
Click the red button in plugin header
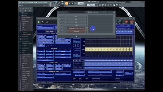pyautogui.click(x=132, y=21)
